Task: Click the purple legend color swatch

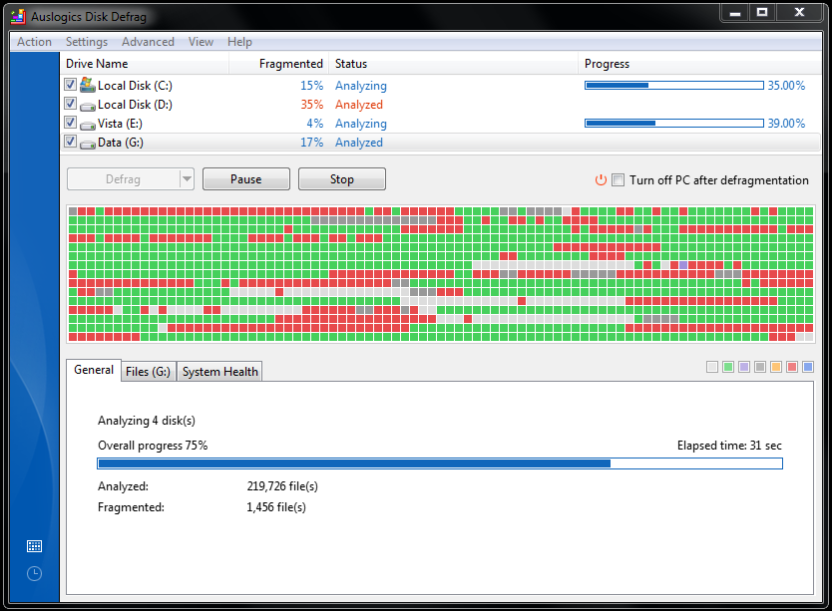Action: [x=744, y=367]
